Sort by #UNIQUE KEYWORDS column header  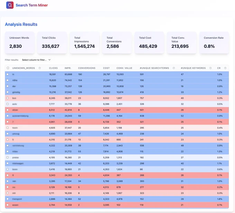(193, 68)
